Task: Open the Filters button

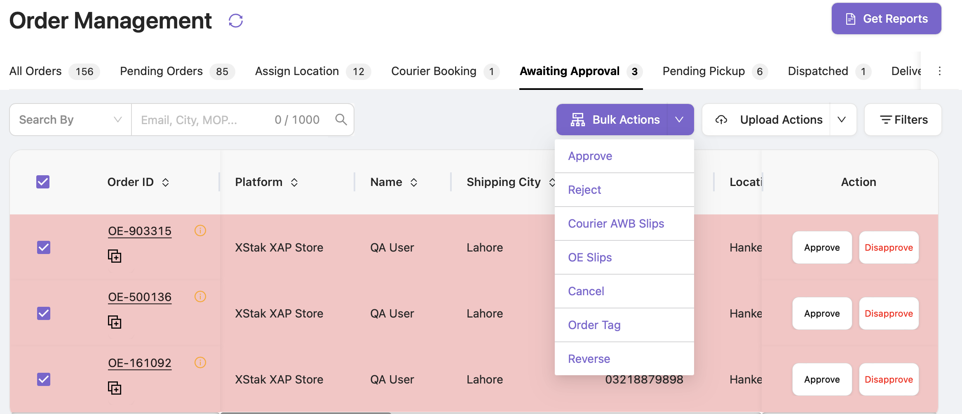Action: tap(903, 120)
